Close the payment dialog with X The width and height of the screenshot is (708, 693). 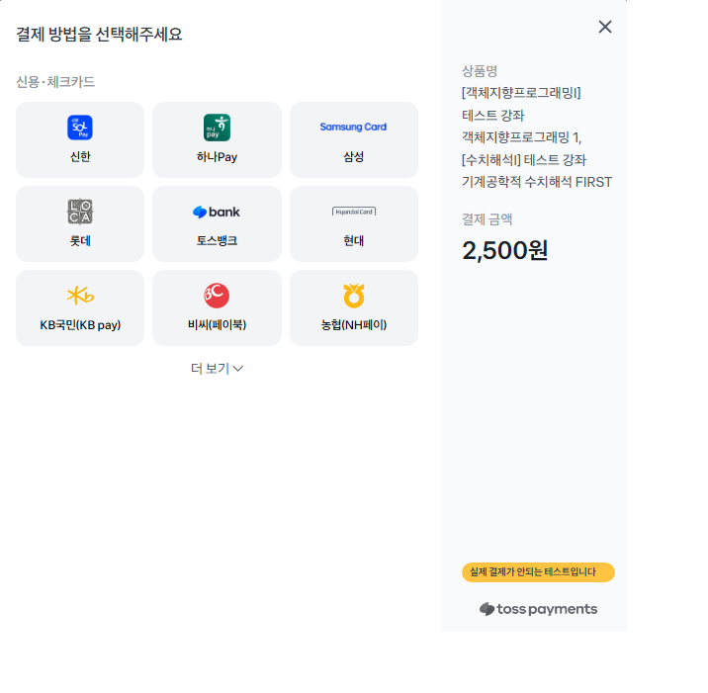pos(605,27)
